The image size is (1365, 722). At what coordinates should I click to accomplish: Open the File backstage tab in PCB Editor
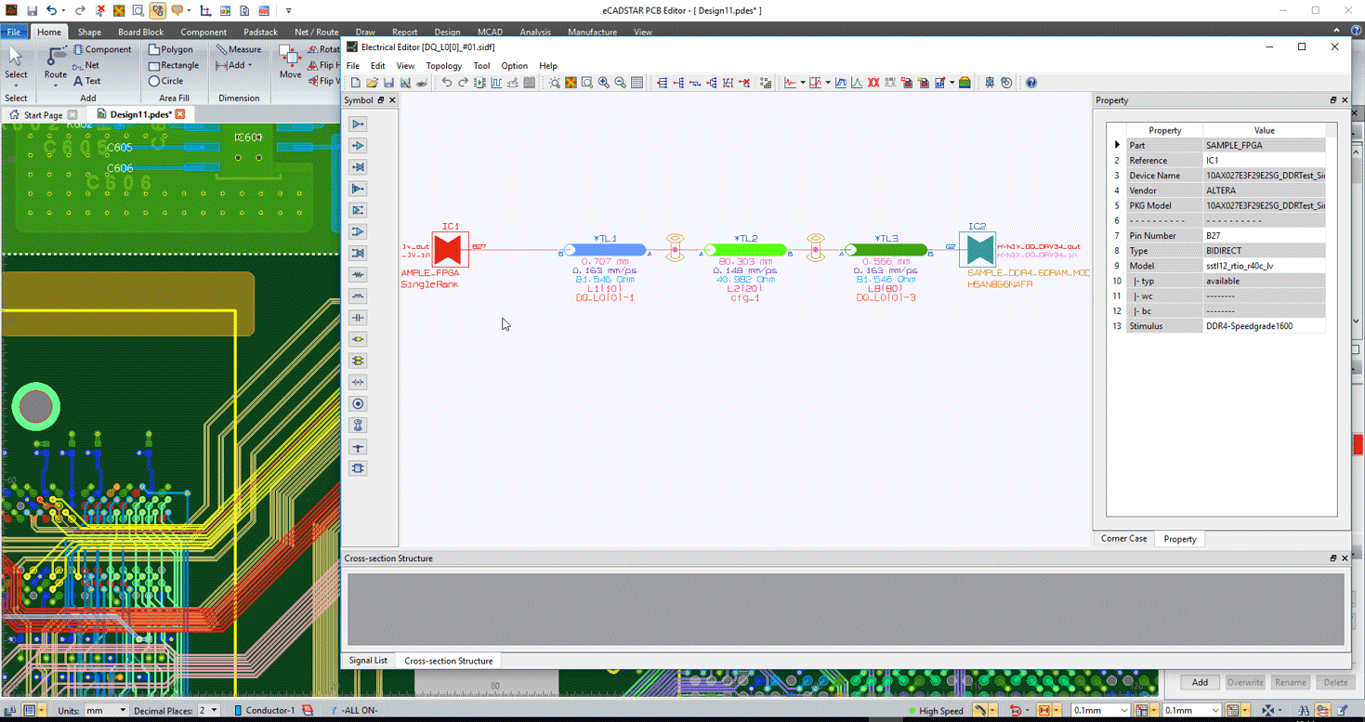14,32
